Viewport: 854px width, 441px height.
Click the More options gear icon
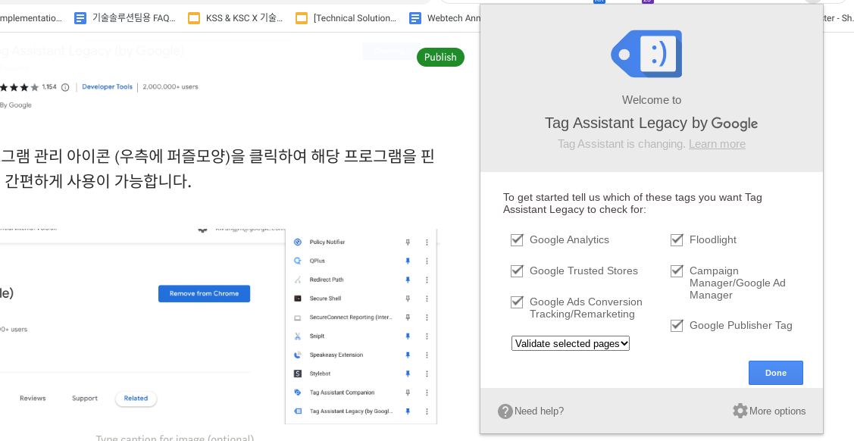coord(740,411)
